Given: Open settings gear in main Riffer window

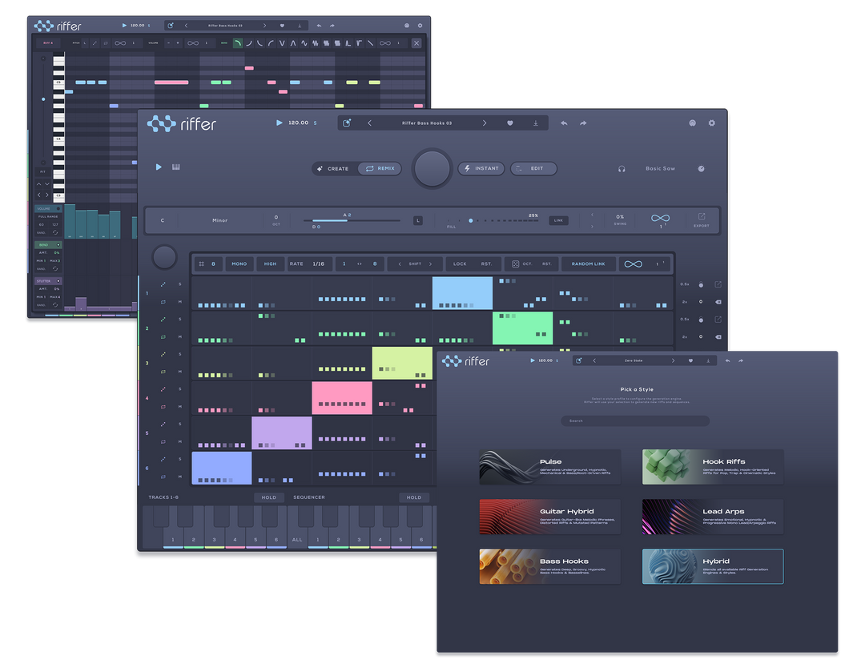Looking at the screenshot, I should (x=712, y=123).
